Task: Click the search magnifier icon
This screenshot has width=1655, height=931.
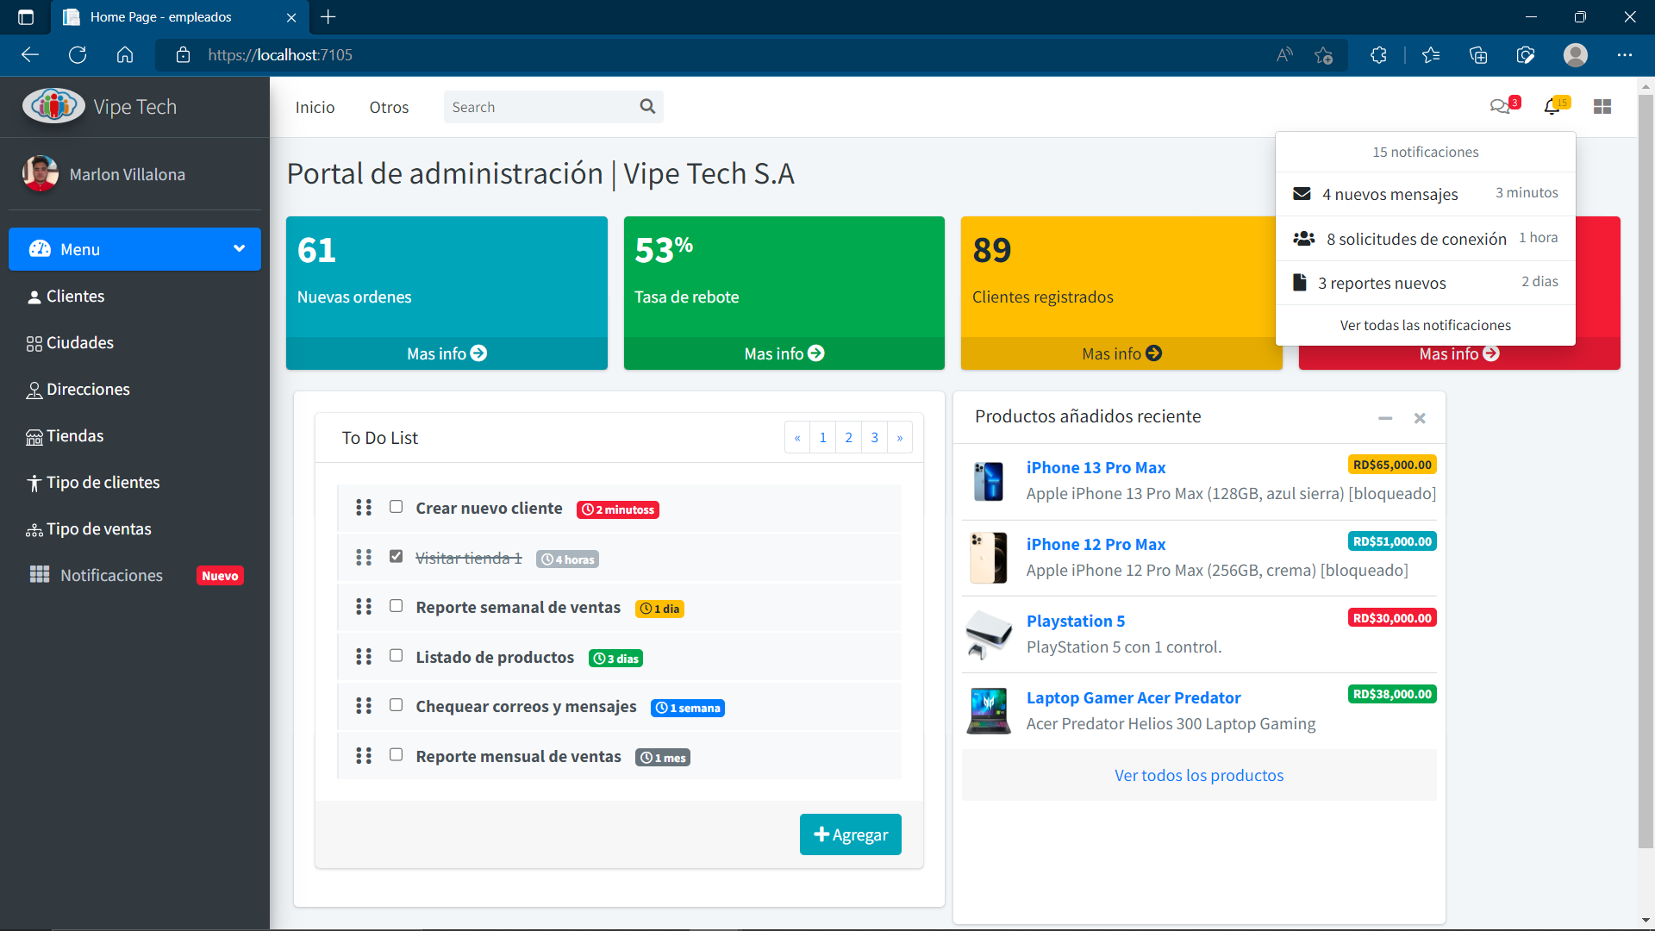Action: click(647, 107)
